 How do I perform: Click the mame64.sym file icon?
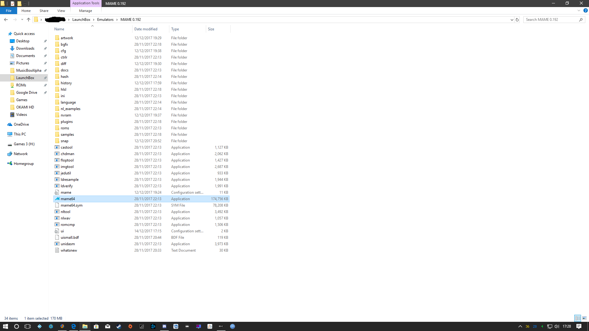point(57,205)
